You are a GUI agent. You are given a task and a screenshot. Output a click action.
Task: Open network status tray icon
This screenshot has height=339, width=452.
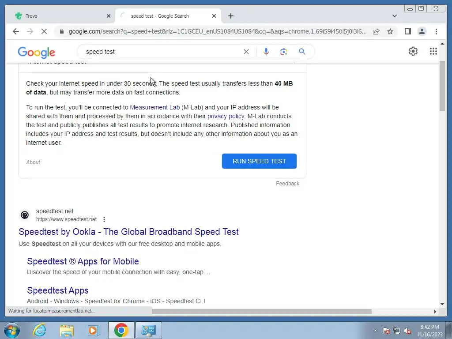coord(397,331)
